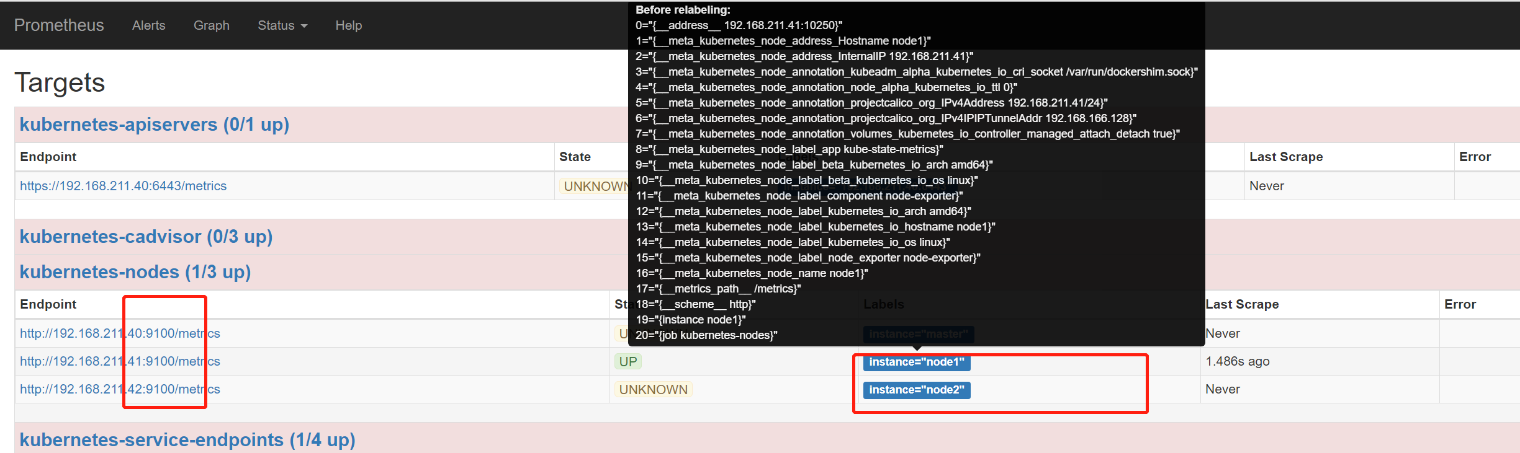The width and height of the screenshot is (1520, 453).
Task: Click the Before relabeling: tooltip title
Action: click(683, 10)
